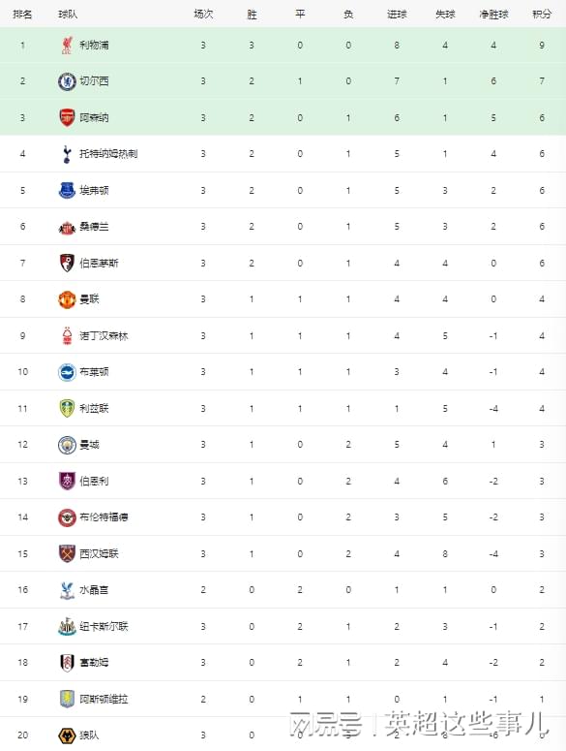
Task: Click the 净胜球 goal difference header
Action: (493, 15)
